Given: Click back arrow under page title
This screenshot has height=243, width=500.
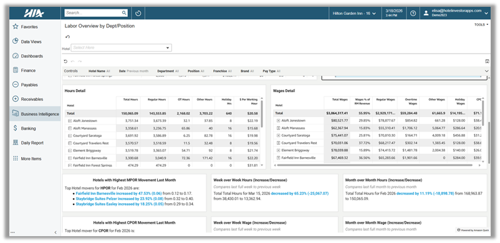Looking at the screenshot, I should 67,37.
